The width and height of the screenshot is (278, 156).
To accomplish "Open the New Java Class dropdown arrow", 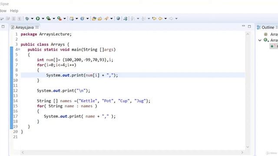I will [87, 18].
